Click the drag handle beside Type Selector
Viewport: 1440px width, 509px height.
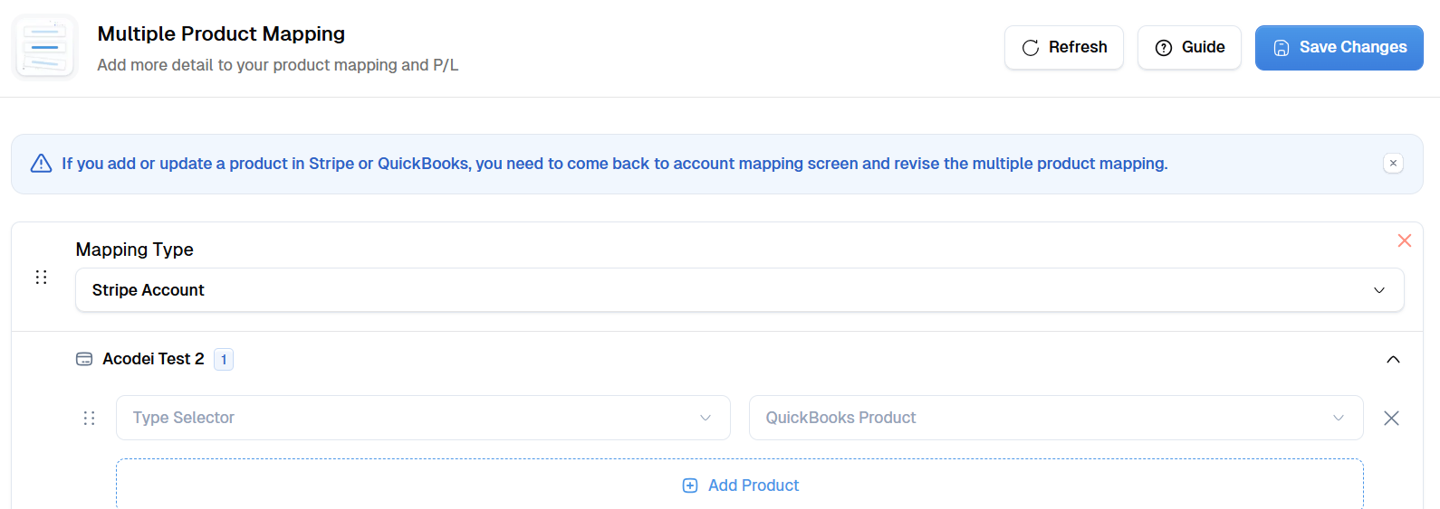pyautogui.click(x=89, y=418)
